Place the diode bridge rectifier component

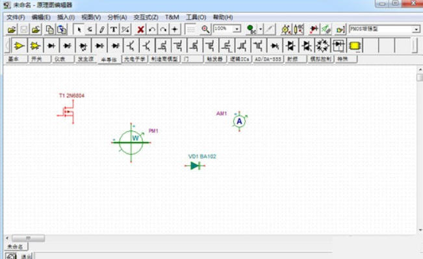(322, 45)
